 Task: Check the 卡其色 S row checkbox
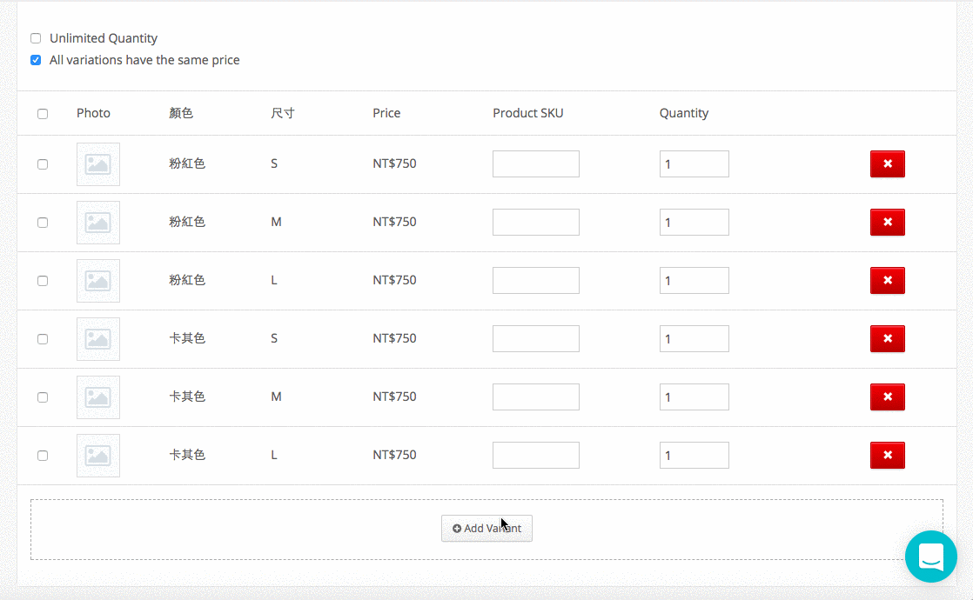[x=43, y=339]
